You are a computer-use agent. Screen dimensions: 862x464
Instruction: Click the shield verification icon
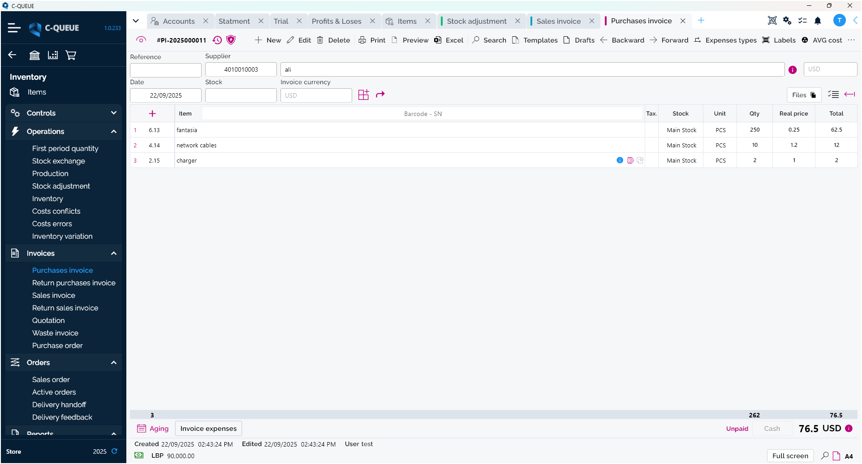231,40
